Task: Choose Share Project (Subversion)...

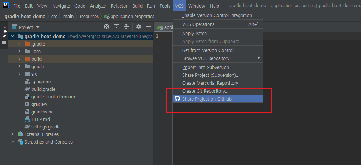Action: [x=218, y=75]
